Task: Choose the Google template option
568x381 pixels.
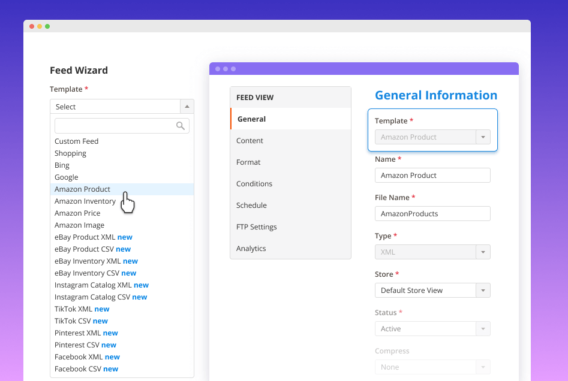Action: pos(66,177)
